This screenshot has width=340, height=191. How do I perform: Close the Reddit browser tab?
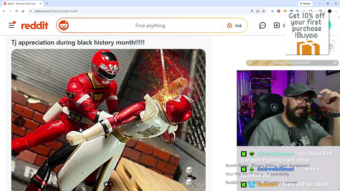[x=40, y=4]
